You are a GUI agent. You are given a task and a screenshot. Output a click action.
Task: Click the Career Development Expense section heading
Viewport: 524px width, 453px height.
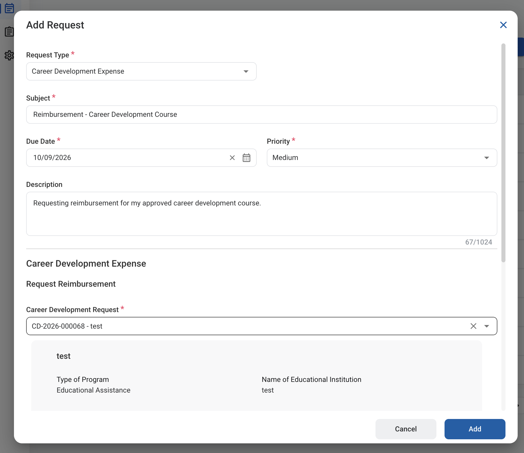pos(86,264)
